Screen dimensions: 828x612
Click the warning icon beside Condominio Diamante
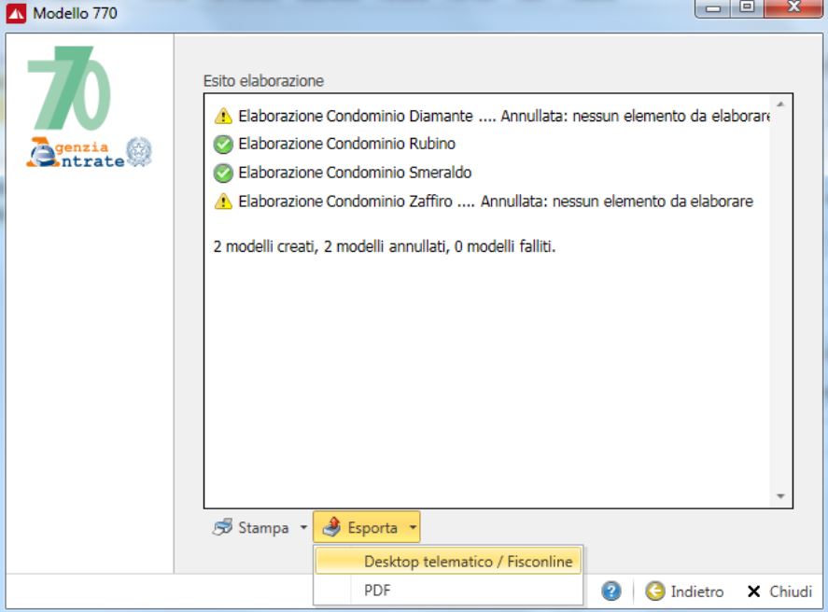[x=223, y=116]
